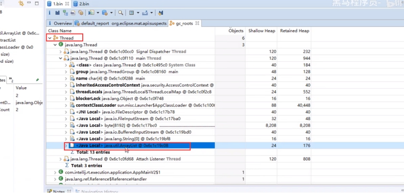Image resolution: width=404 pixels, height=193 pixels.
Task: Expand the com.intellij AppMainV2$1 row
Action: 55,172
